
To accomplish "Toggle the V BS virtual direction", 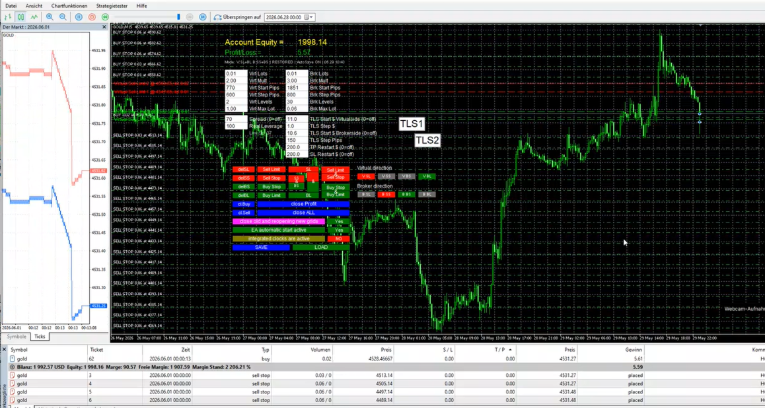I will [406, 176].
